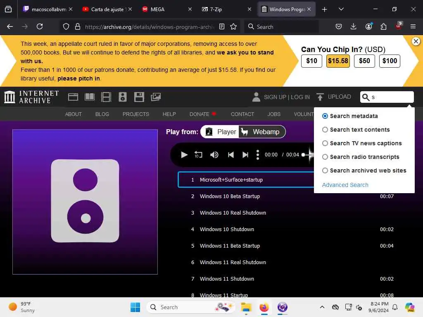Click the UPLOAD link
This screenshot has height=317, width=423.
click(340, 97)
